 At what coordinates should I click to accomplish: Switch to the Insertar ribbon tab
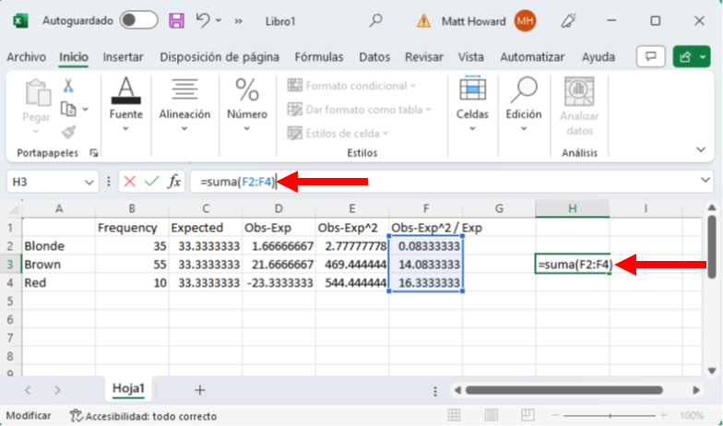click(x=123, y=57)
